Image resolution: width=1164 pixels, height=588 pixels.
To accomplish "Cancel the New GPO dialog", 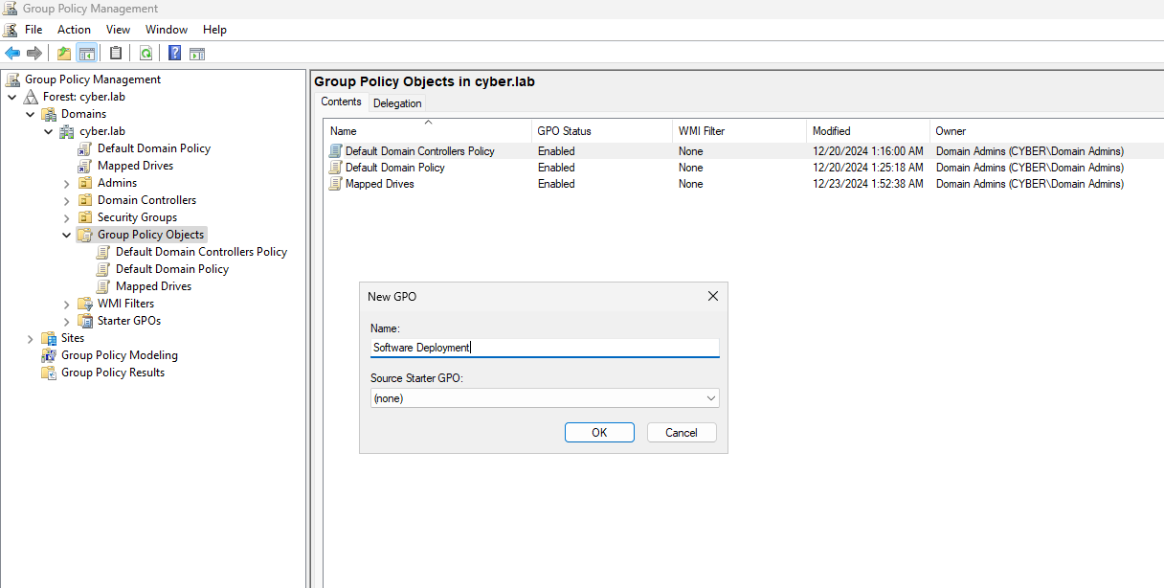I will coord(681,433).
